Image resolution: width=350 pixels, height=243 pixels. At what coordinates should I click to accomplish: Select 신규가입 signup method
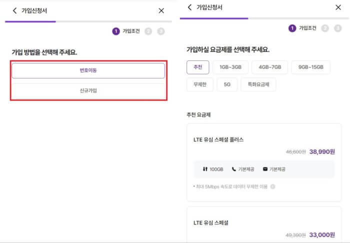pyautogui.click(x=88, y=91)
